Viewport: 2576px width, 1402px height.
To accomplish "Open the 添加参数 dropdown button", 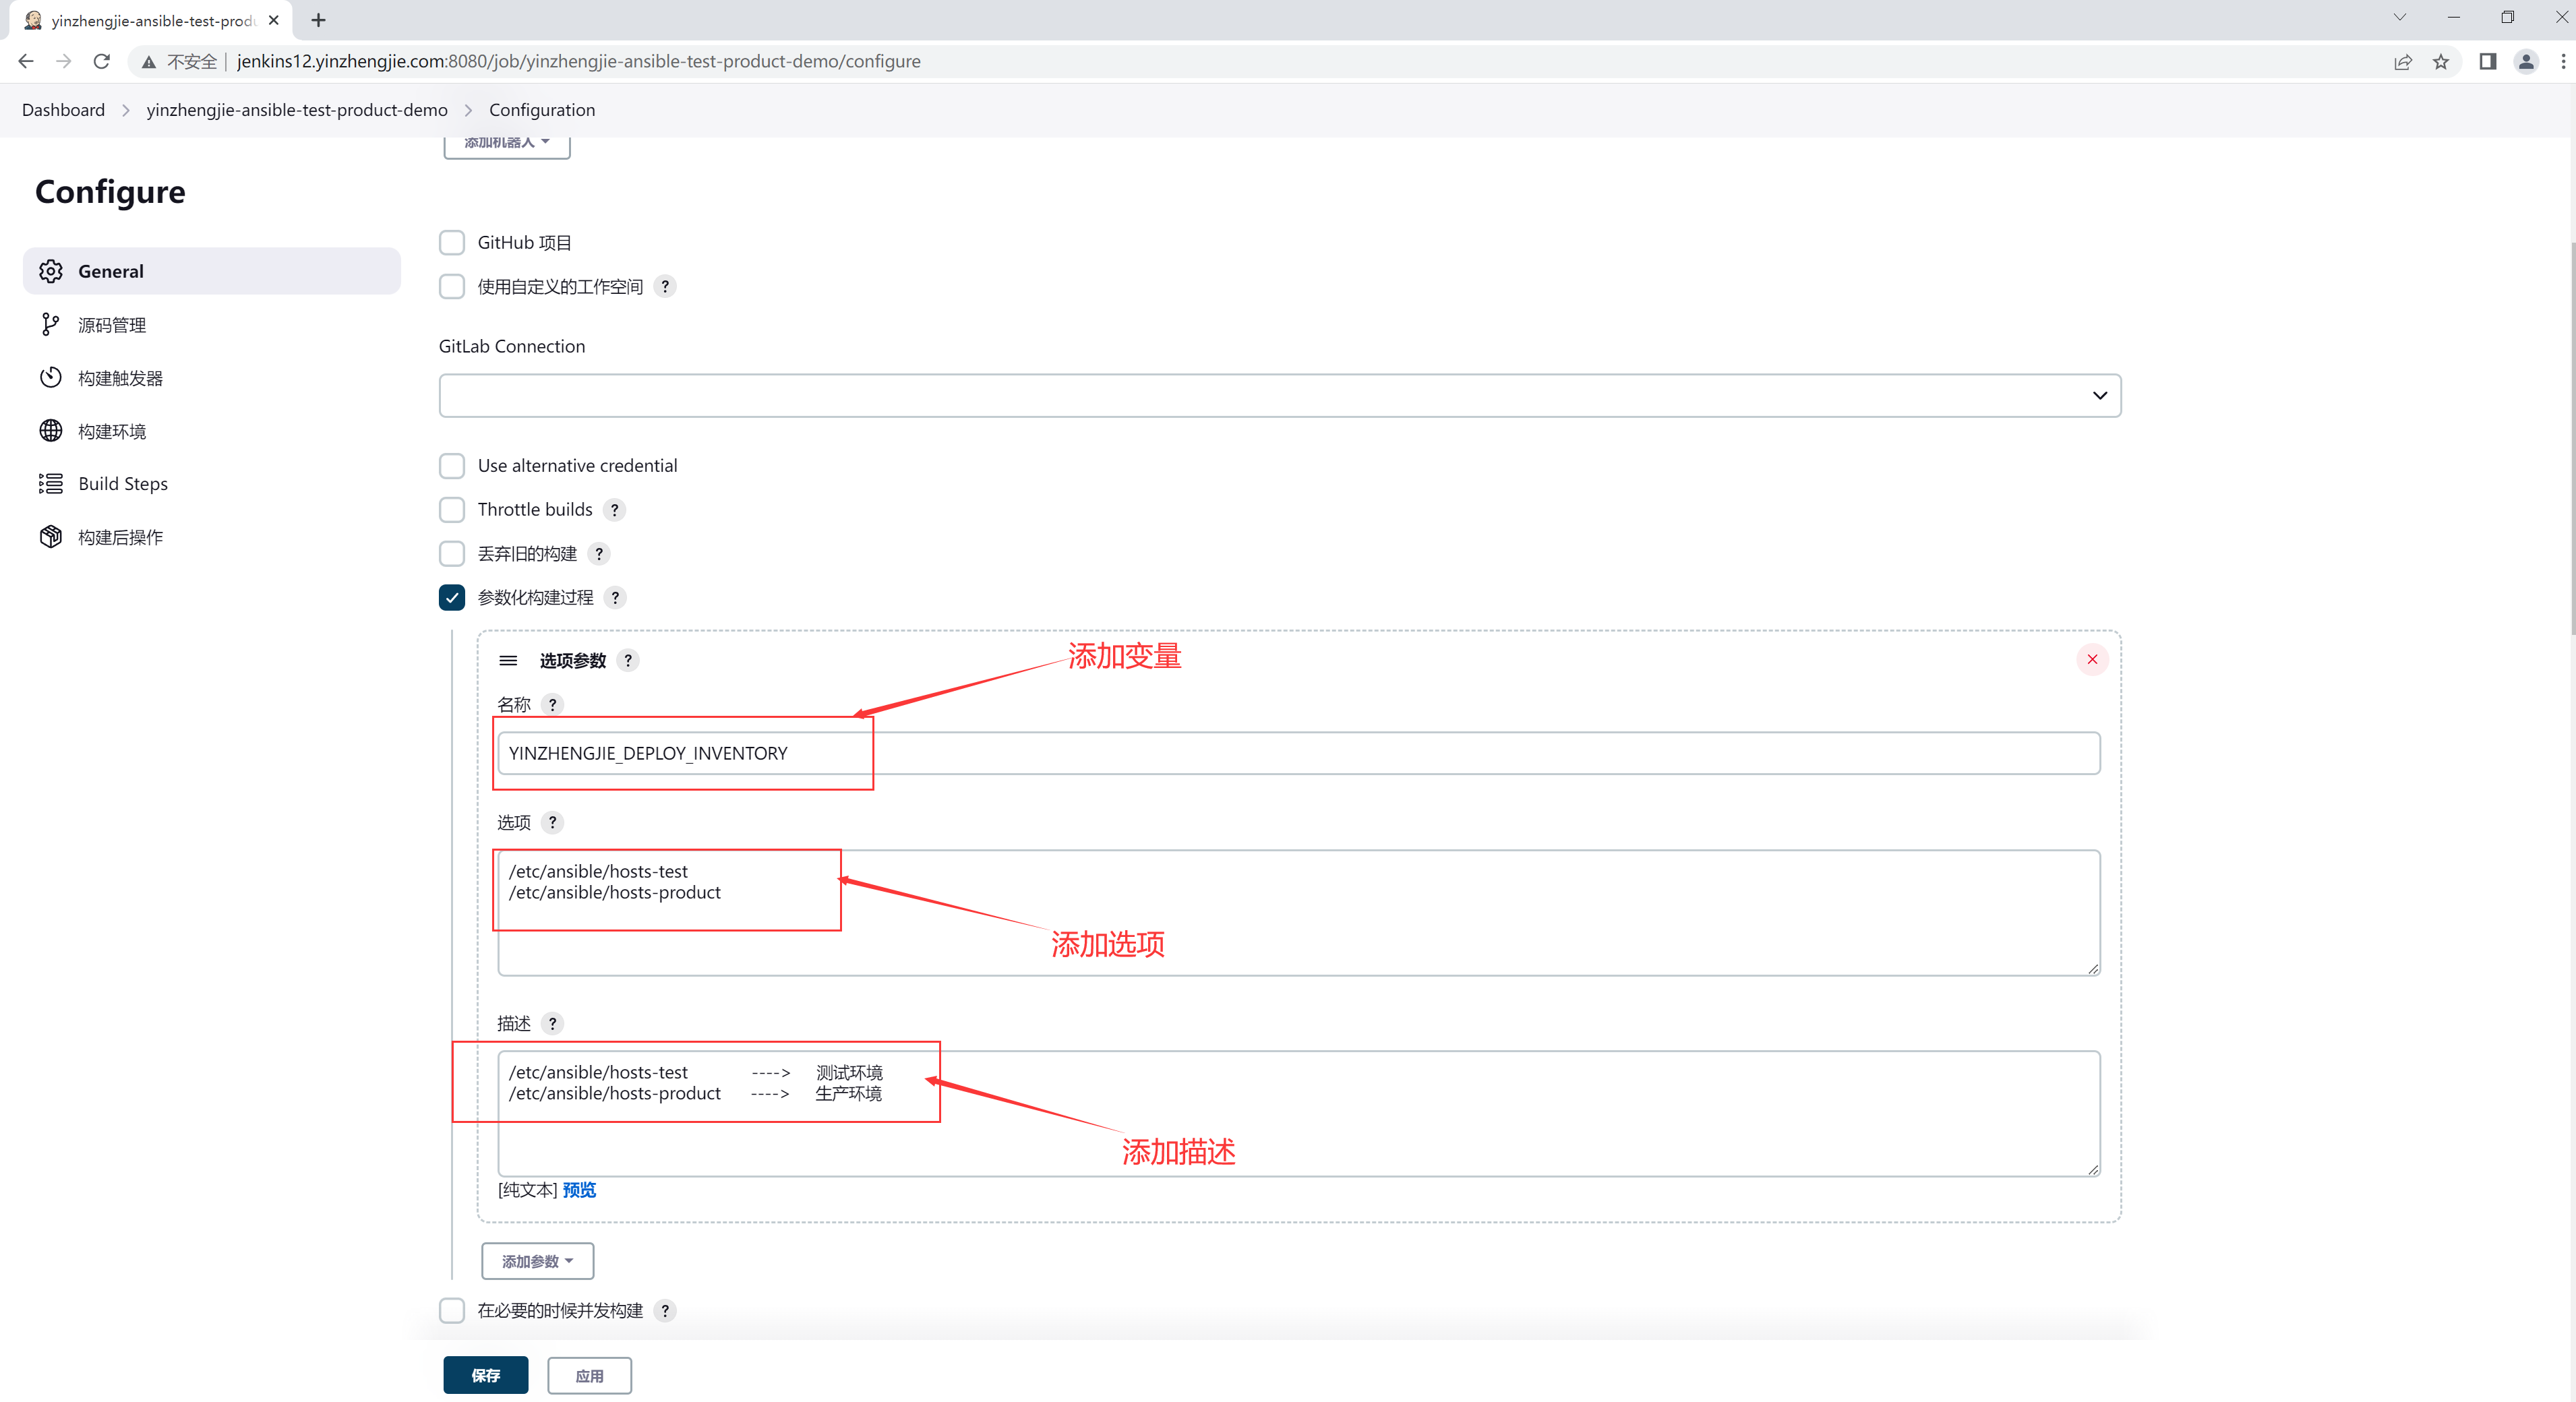I will point(537,1260).
